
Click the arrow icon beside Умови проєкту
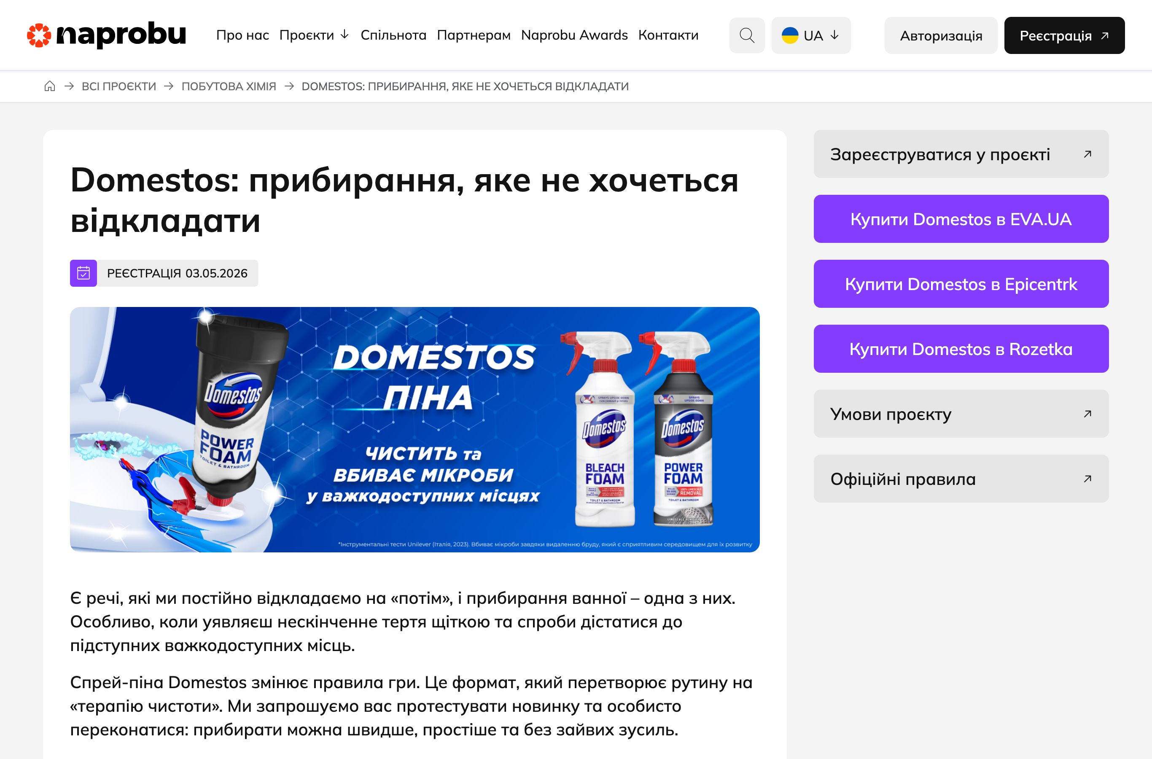pos(1087,413)
